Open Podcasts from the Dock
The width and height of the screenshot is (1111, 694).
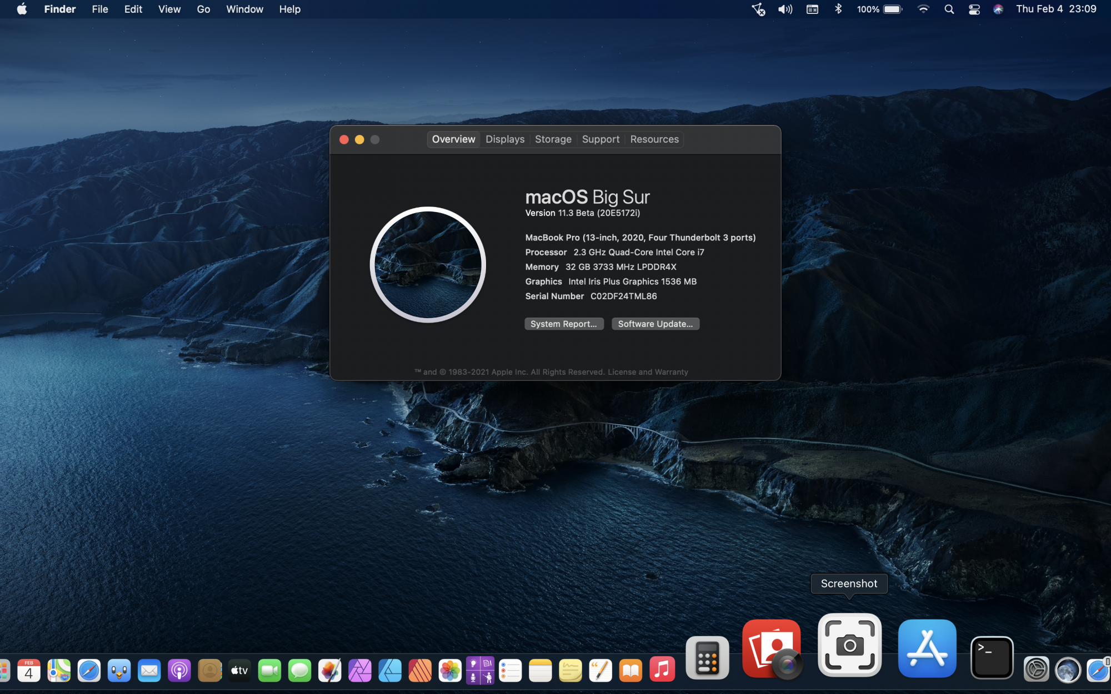click(179, 671)
